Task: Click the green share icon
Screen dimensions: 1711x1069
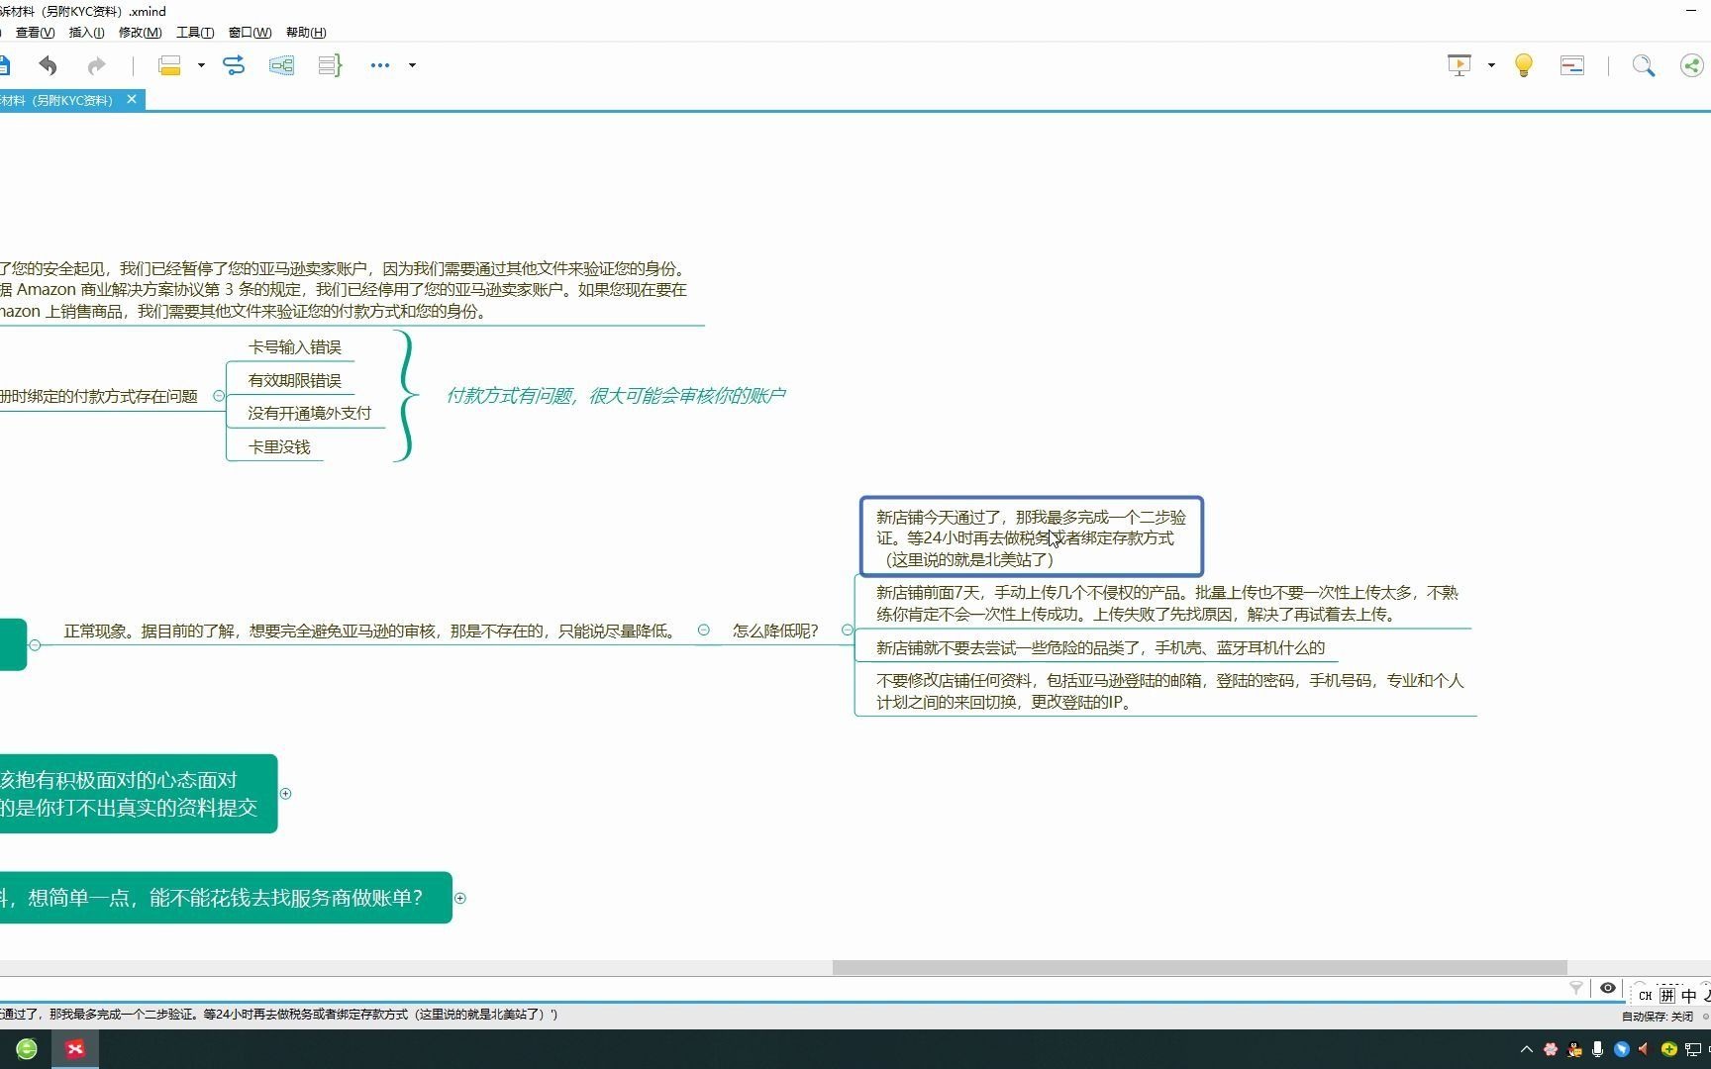Action: (1692, 65)
